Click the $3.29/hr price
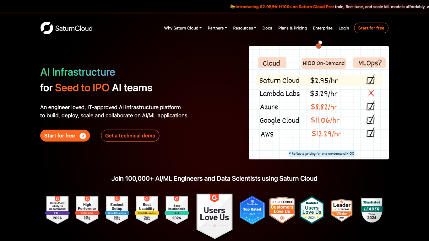Viewport: 429px width, 241px height. click(324, 94)
